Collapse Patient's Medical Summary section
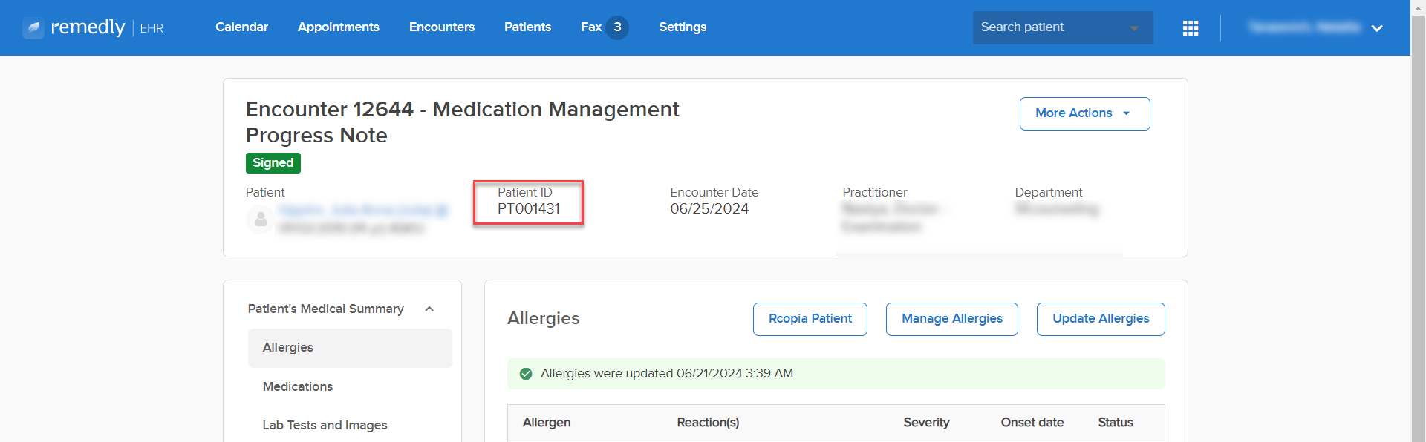 click(x=429, y=309)
